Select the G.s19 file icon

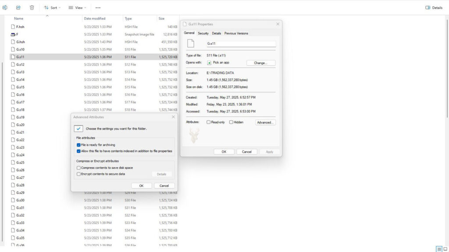pyautogui.click(x=13, y=117)
